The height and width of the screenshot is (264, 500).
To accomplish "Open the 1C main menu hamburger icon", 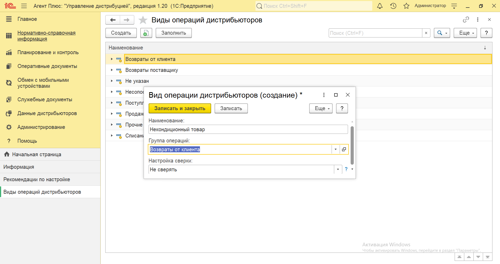I will [x=24, y=6].
